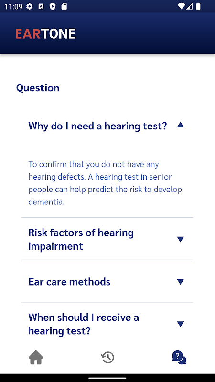Tap the EARTONE logo
215x382 pixels.
45,33
